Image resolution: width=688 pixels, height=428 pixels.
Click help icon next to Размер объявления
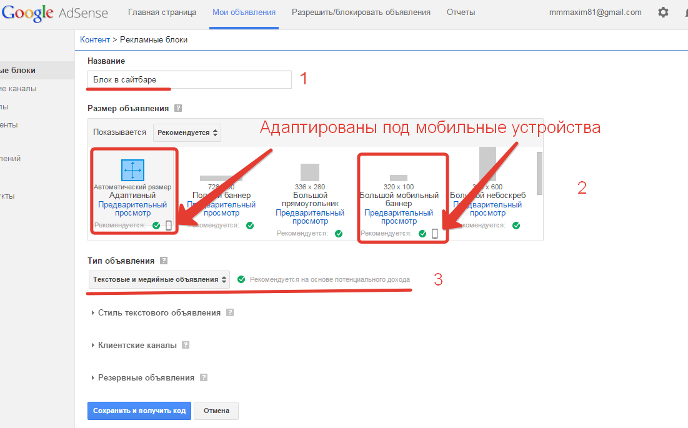click(178, 108)
